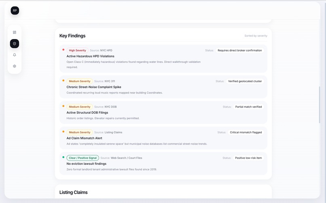Open the RP profile avatar
Image resolution: width=326 pixels, height=203 pixels.
click(x=15, y=10)
